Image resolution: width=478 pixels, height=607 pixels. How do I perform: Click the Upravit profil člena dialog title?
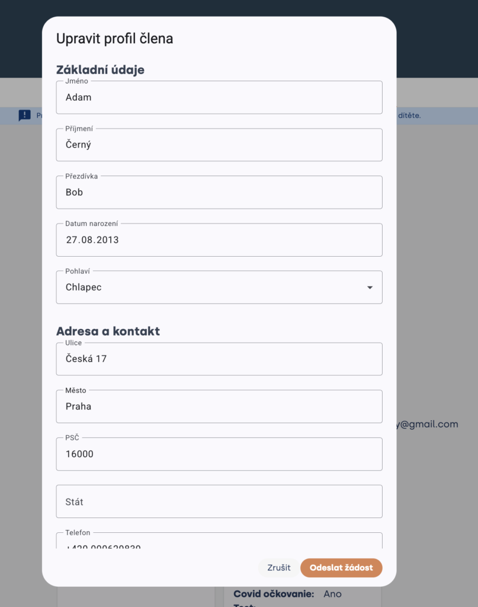click(x=114, y=39)
